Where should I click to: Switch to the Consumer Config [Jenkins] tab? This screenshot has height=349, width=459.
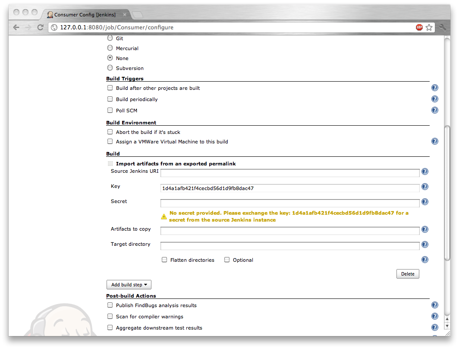click(85, 15)
